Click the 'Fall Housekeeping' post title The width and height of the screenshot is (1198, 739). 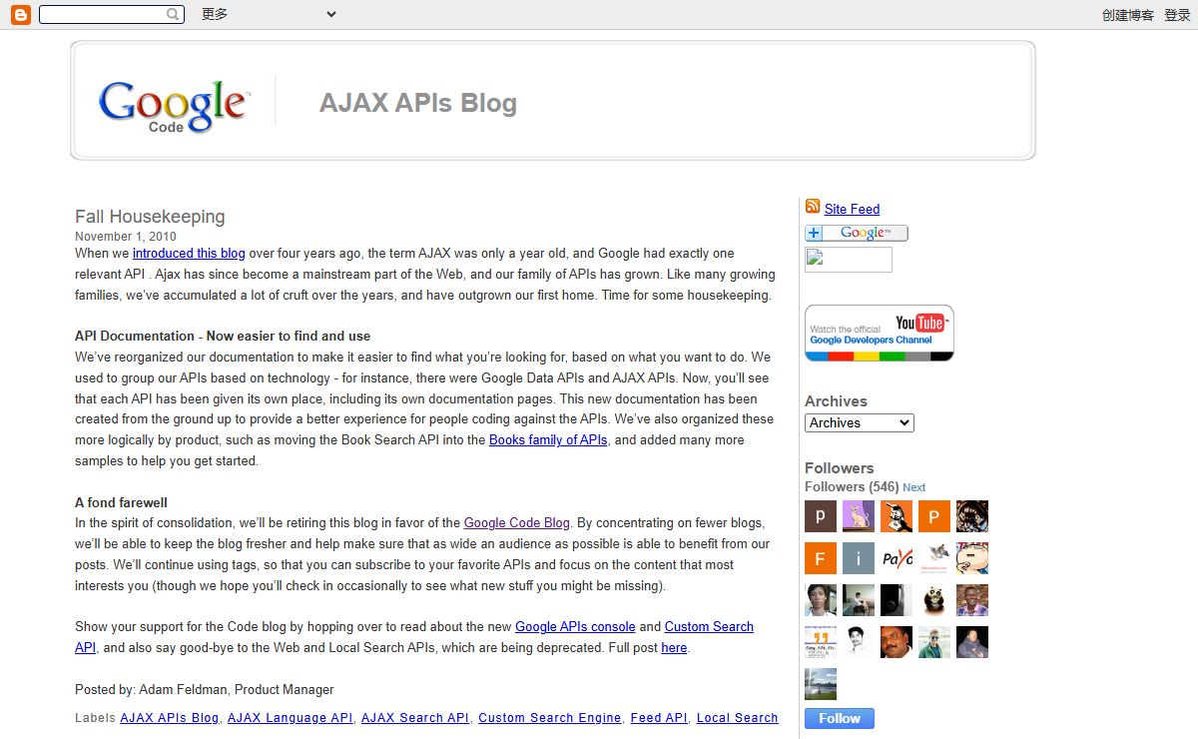click(x=150, y=217)
